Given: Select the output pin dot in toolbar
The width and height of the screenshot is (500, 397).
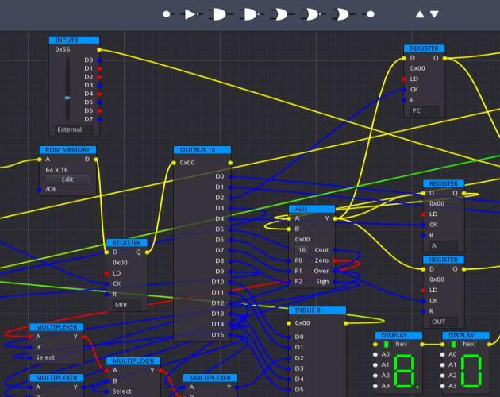Looking at the screenshot, I should point(371,14).
